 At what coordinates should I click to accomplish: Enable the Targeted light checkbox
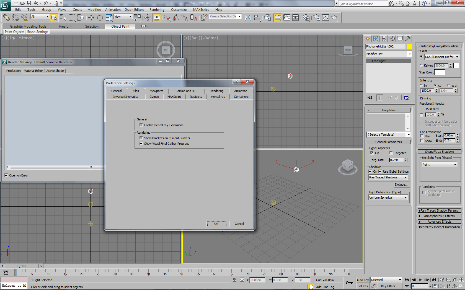pos(391,153)
